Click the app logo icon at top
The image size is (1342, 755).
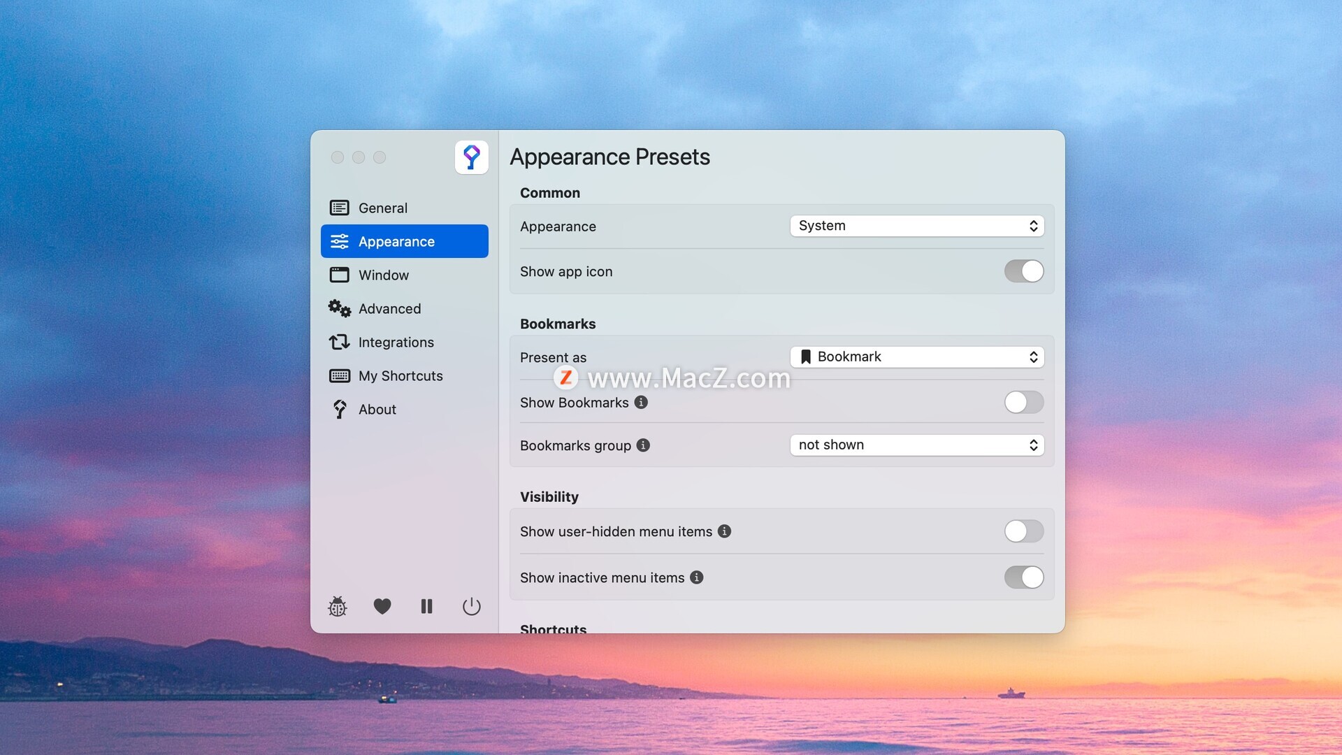point(472,157)
